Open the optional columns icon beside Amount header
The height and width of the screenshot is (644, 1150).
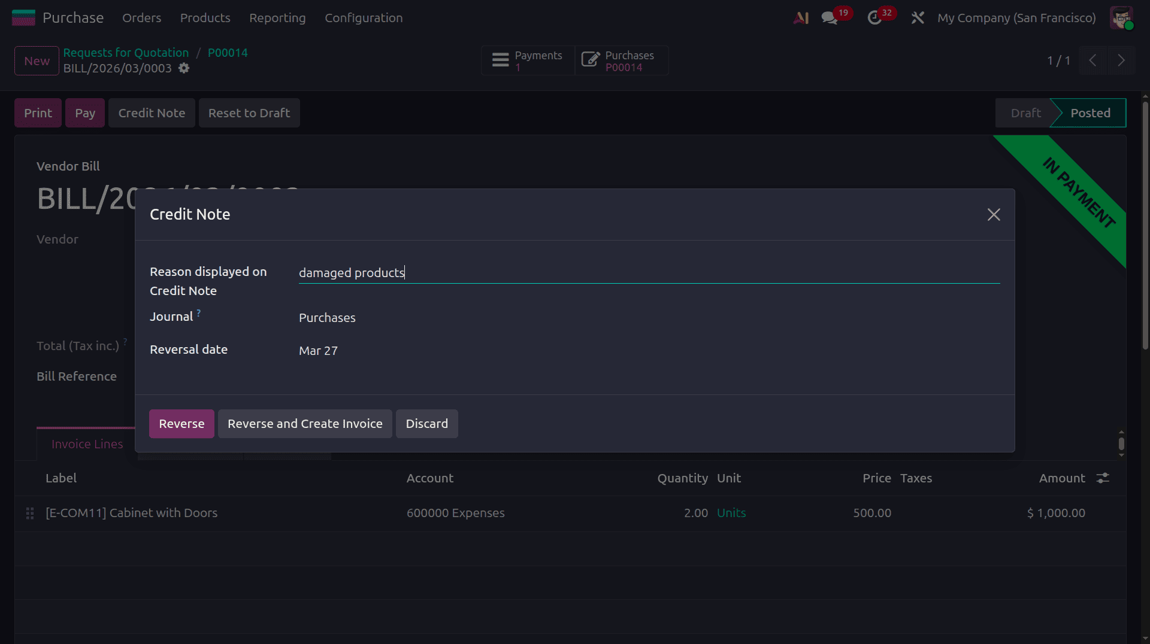pos(1103,478)
